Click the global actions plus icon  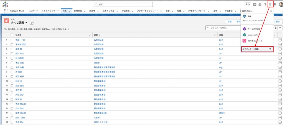[255, 4]
